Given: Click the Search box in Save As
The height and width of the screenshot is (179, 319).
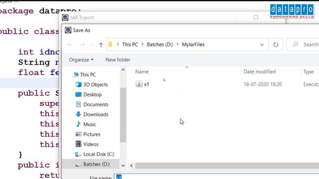Looking at the screenshot, I should pos(303,44).
